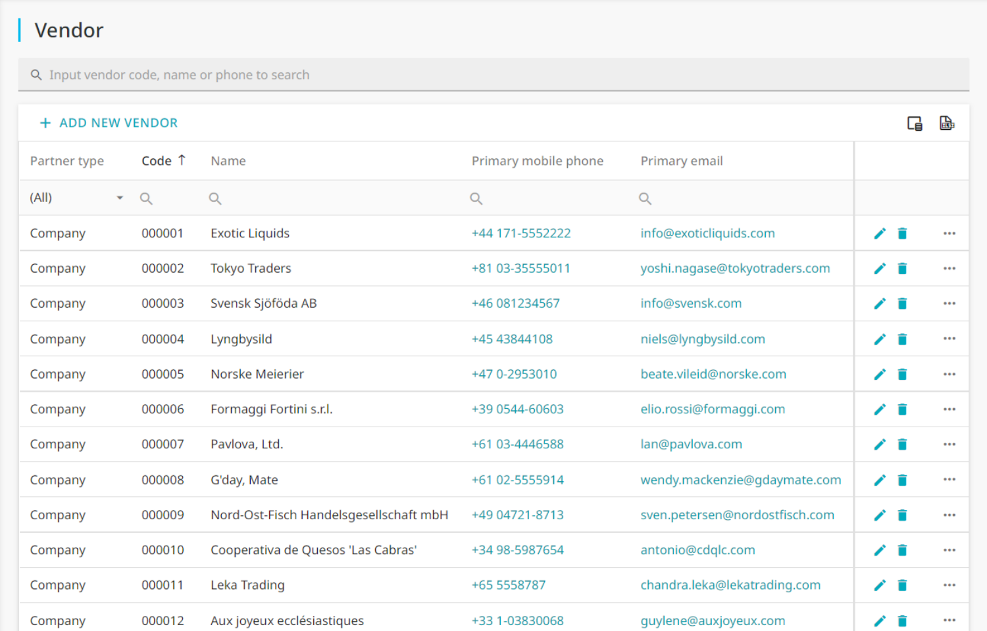The image size is (987, 631).
Task: Edit the Leka Trading vendor
Action: click(x=880, y=585)
